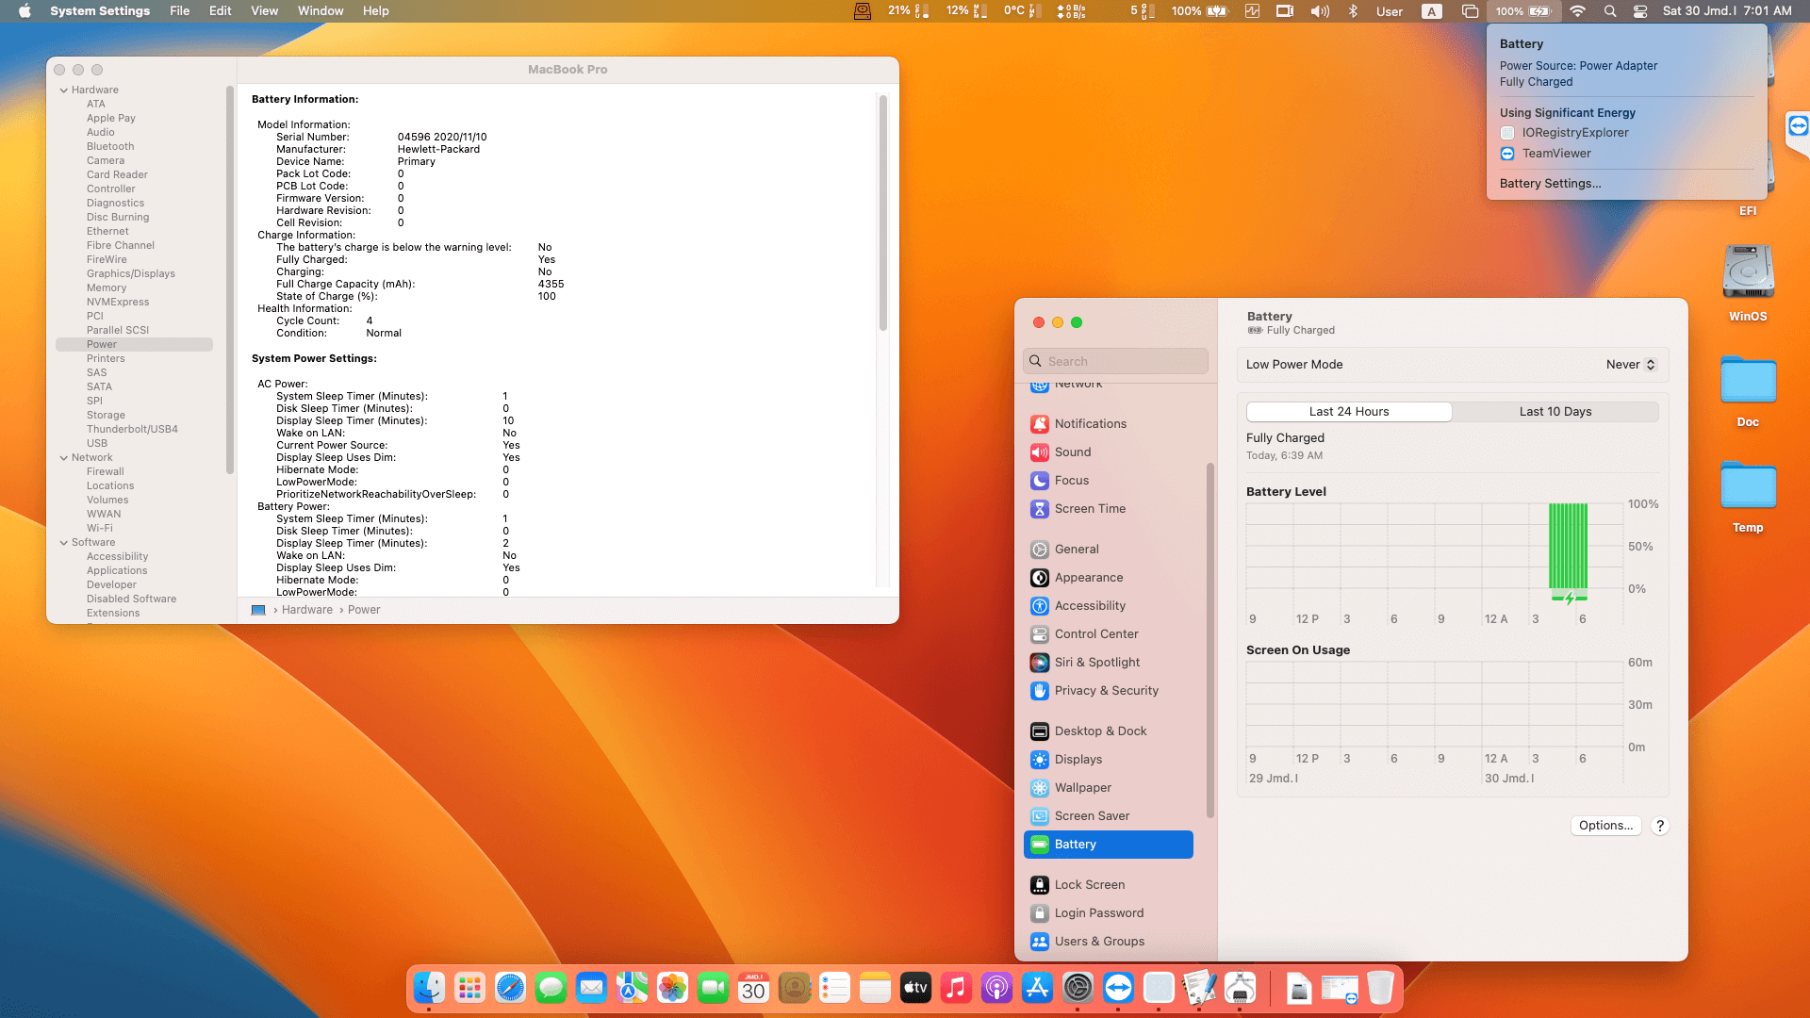
Task: Open the Sound settings pane
Action: pos(1072,452)
